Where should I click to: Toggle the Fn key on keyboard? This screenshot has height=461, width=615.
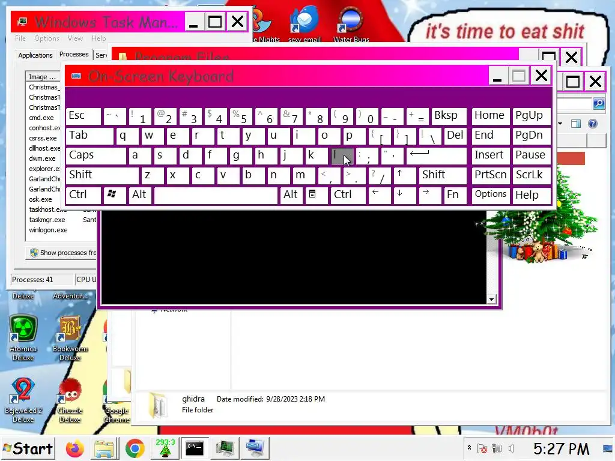point(455,195)
